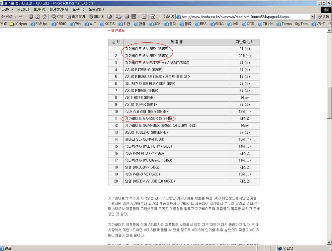The height and width of the screenshot is (251, 332).
Task: Open the 도구(T) menu
Action: 78,9
